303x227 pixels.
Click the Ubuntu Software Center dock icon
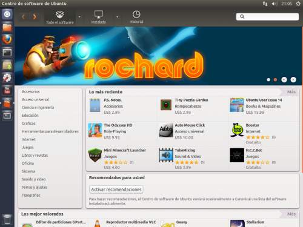coord(7,103)
